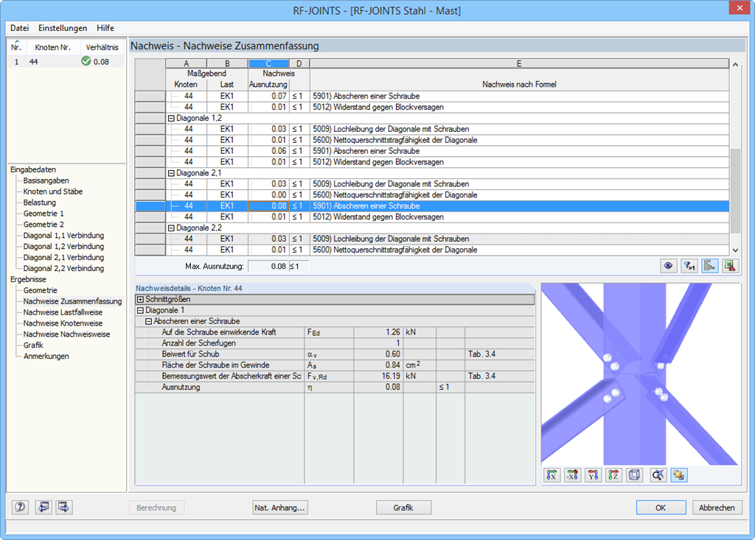Set view in Z direction
The image size is (755, 540).
[x=614, y=475]
